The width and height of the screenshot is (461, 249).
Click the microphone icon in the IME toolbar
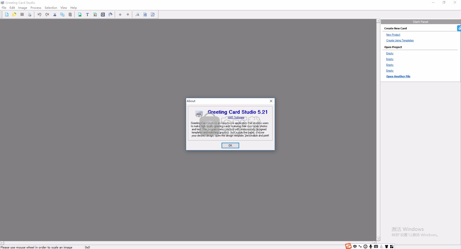coord(371,246)
